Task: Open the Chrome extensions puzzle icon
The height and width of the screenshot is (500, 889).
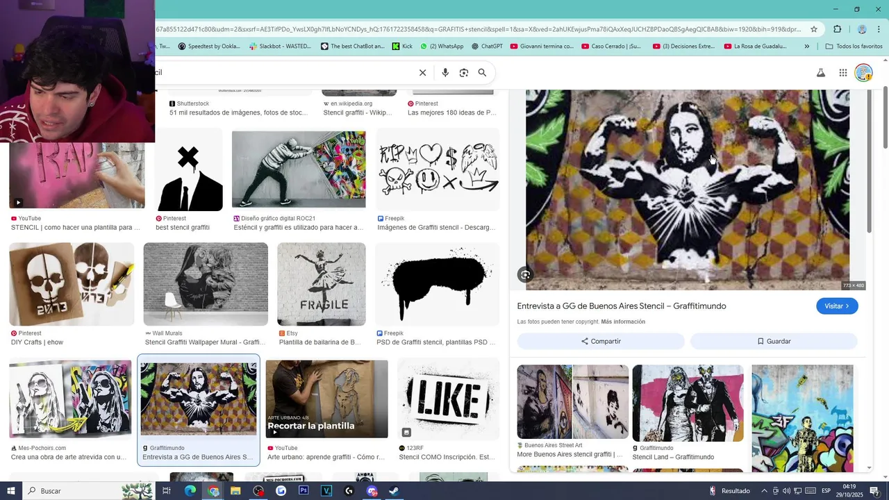Action: point(837,29)
